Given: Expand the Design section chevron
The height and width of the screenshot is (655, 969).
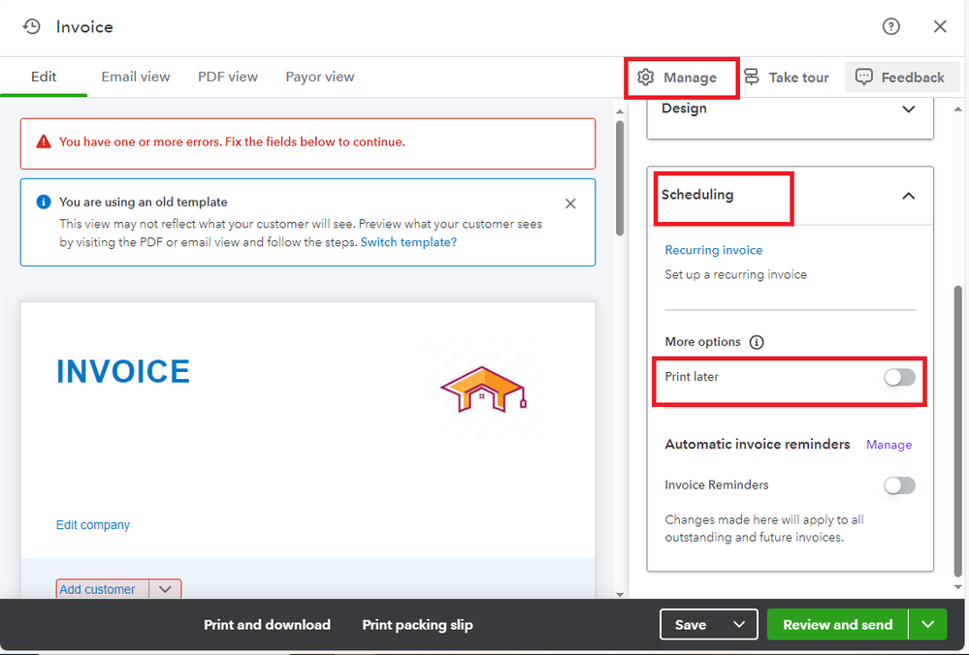Looking at the screenshot, I should pyautogui.click(x=908, y=109).
